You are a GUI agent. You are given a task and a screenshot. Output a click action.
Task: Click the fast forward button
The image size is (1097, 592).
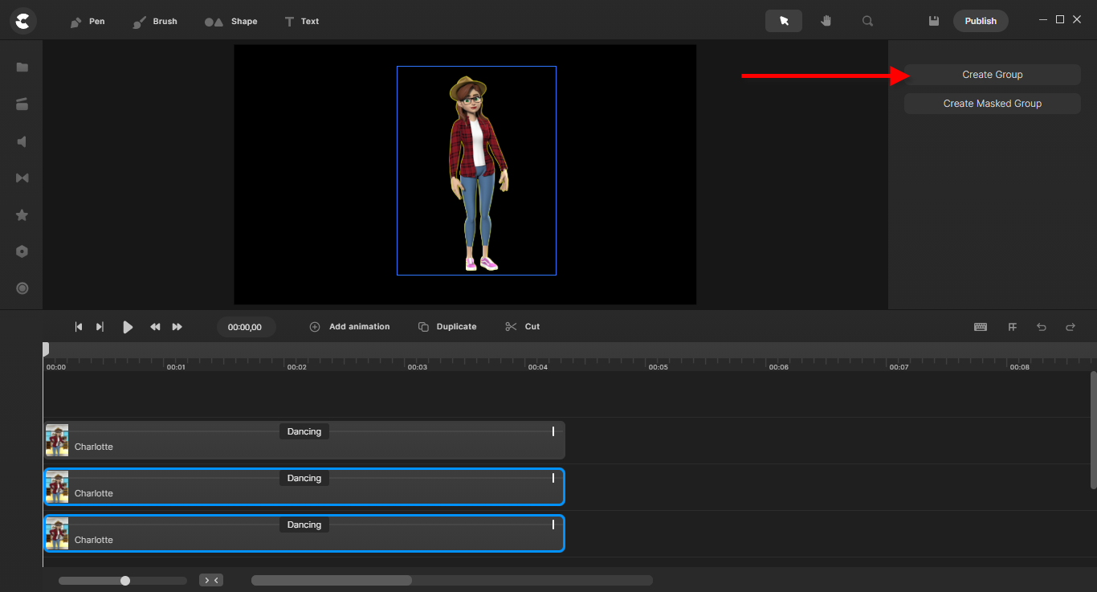coord(177,327)
